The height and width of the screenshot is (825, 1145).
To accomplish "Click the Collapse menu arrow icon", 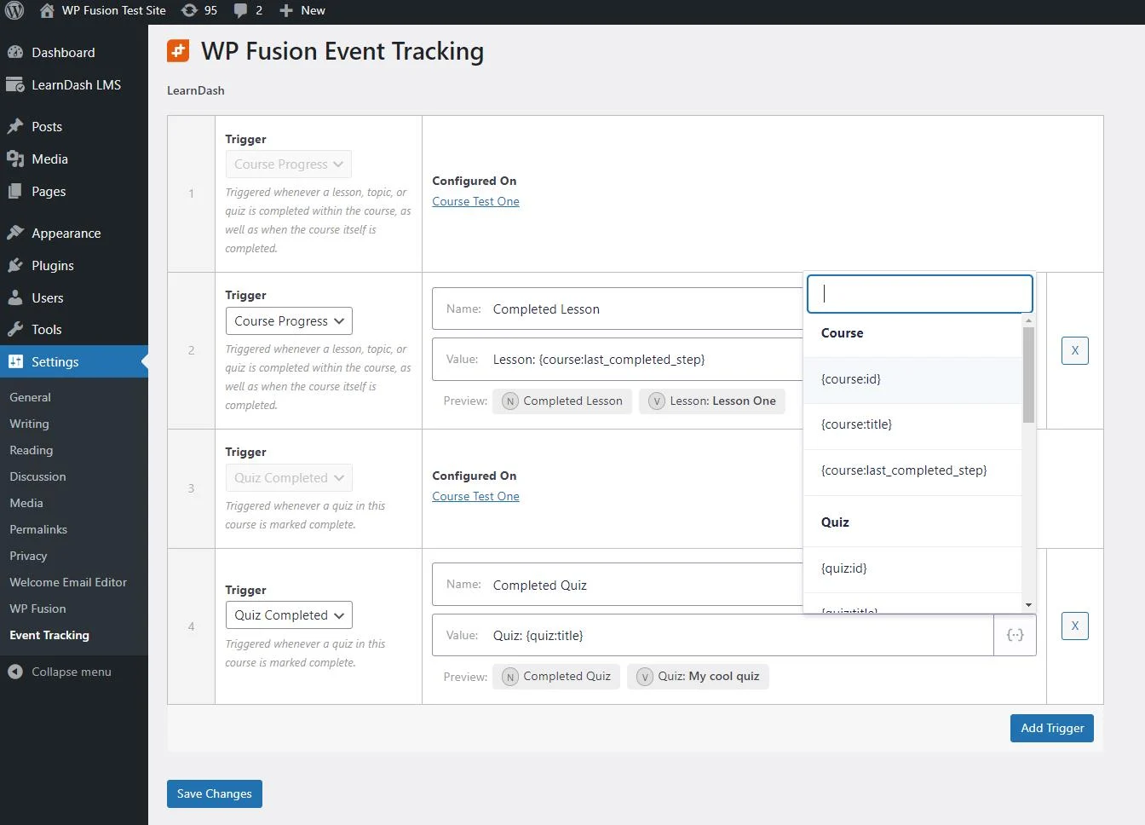I will pyautogui.click(x=15, y=672).
